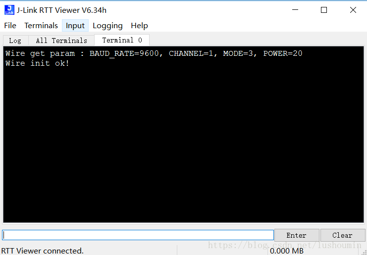Viewport: 367px width, 255px height.
Task: Maximize the RTT Viewer window
Action: pos(324,10)
